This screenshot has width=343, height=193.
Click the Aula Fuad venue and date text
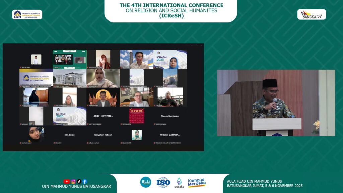pyautogui.click(x=264, y=183)
